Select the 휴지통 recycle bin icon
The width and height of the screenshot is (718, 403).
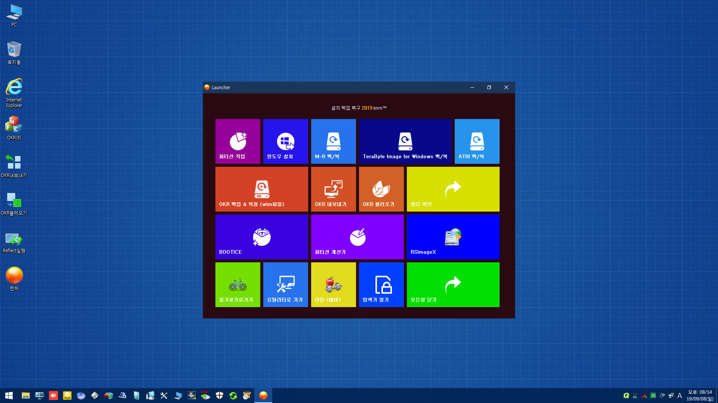click(14, 53)
